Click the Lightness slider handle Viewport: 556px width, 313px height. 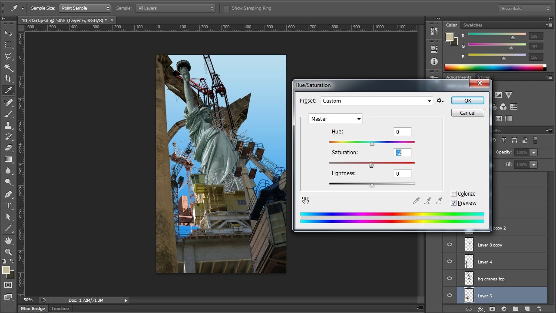tap(372, 185)
